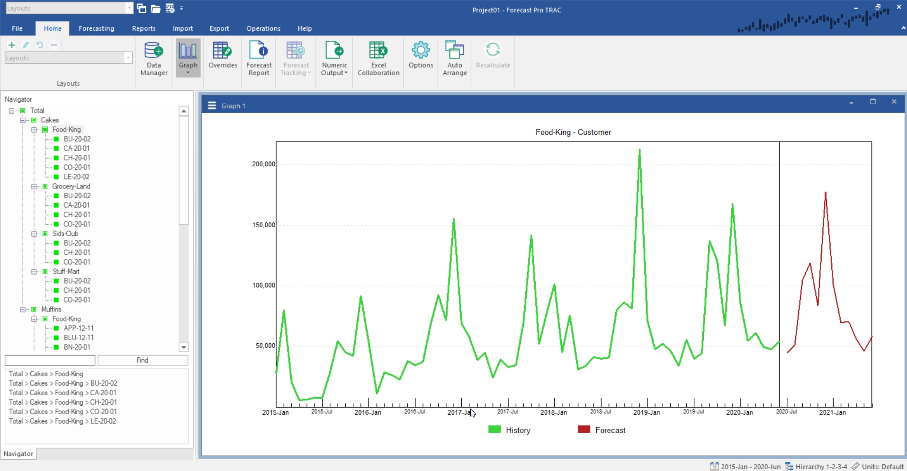
Task: Open Forecast Tracking
Action: click(296, 59)
